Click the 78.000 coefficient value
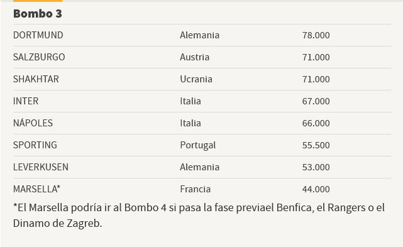The width and height of the screenshot is (403, 247). 316,35
